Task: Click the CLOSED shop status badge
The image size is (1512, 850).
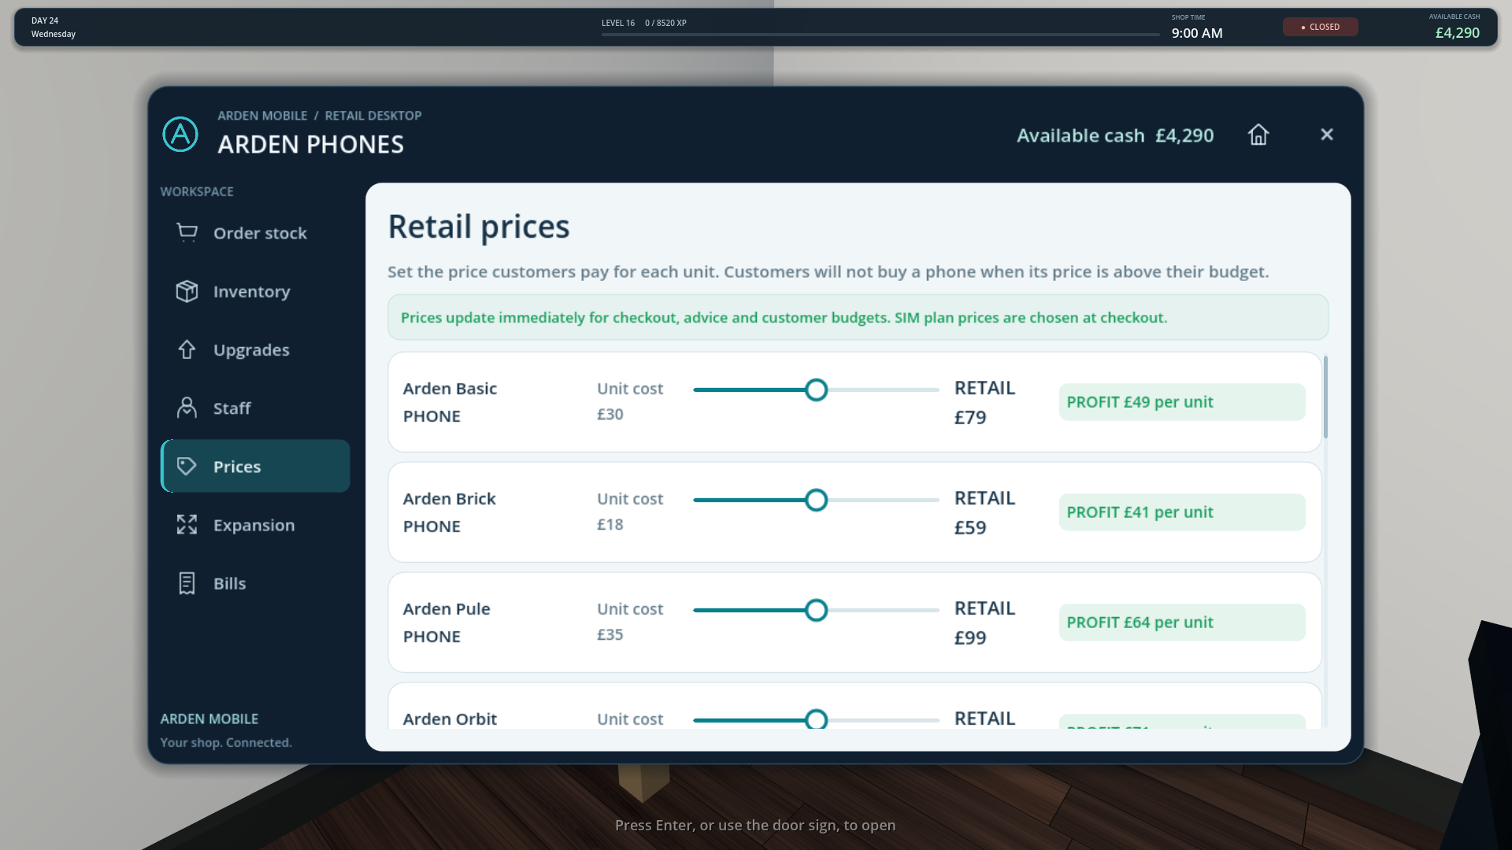Action: coord(1321,27)
